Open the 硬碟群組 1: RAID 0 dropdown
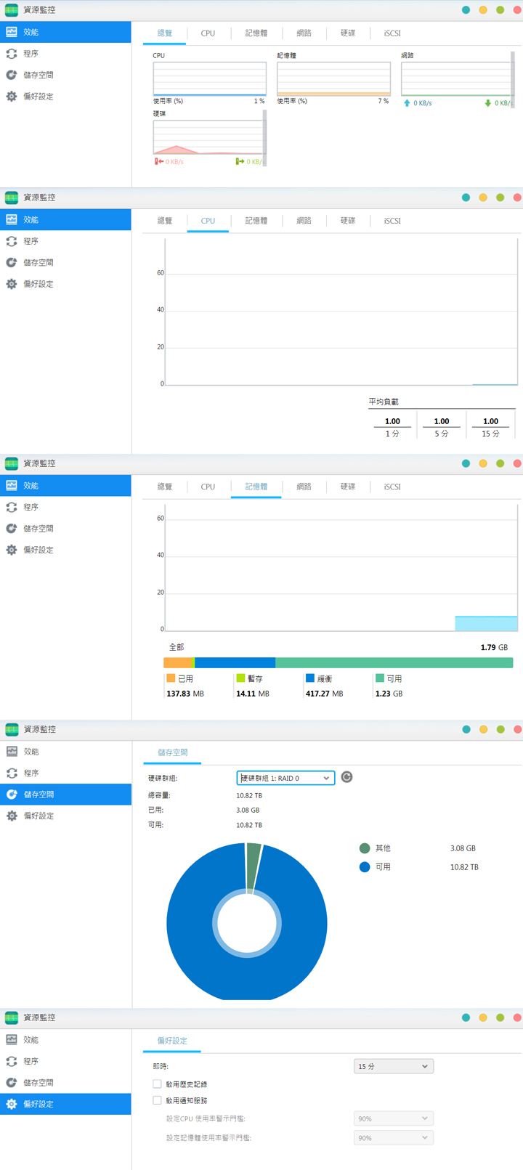 pos(285,778)
